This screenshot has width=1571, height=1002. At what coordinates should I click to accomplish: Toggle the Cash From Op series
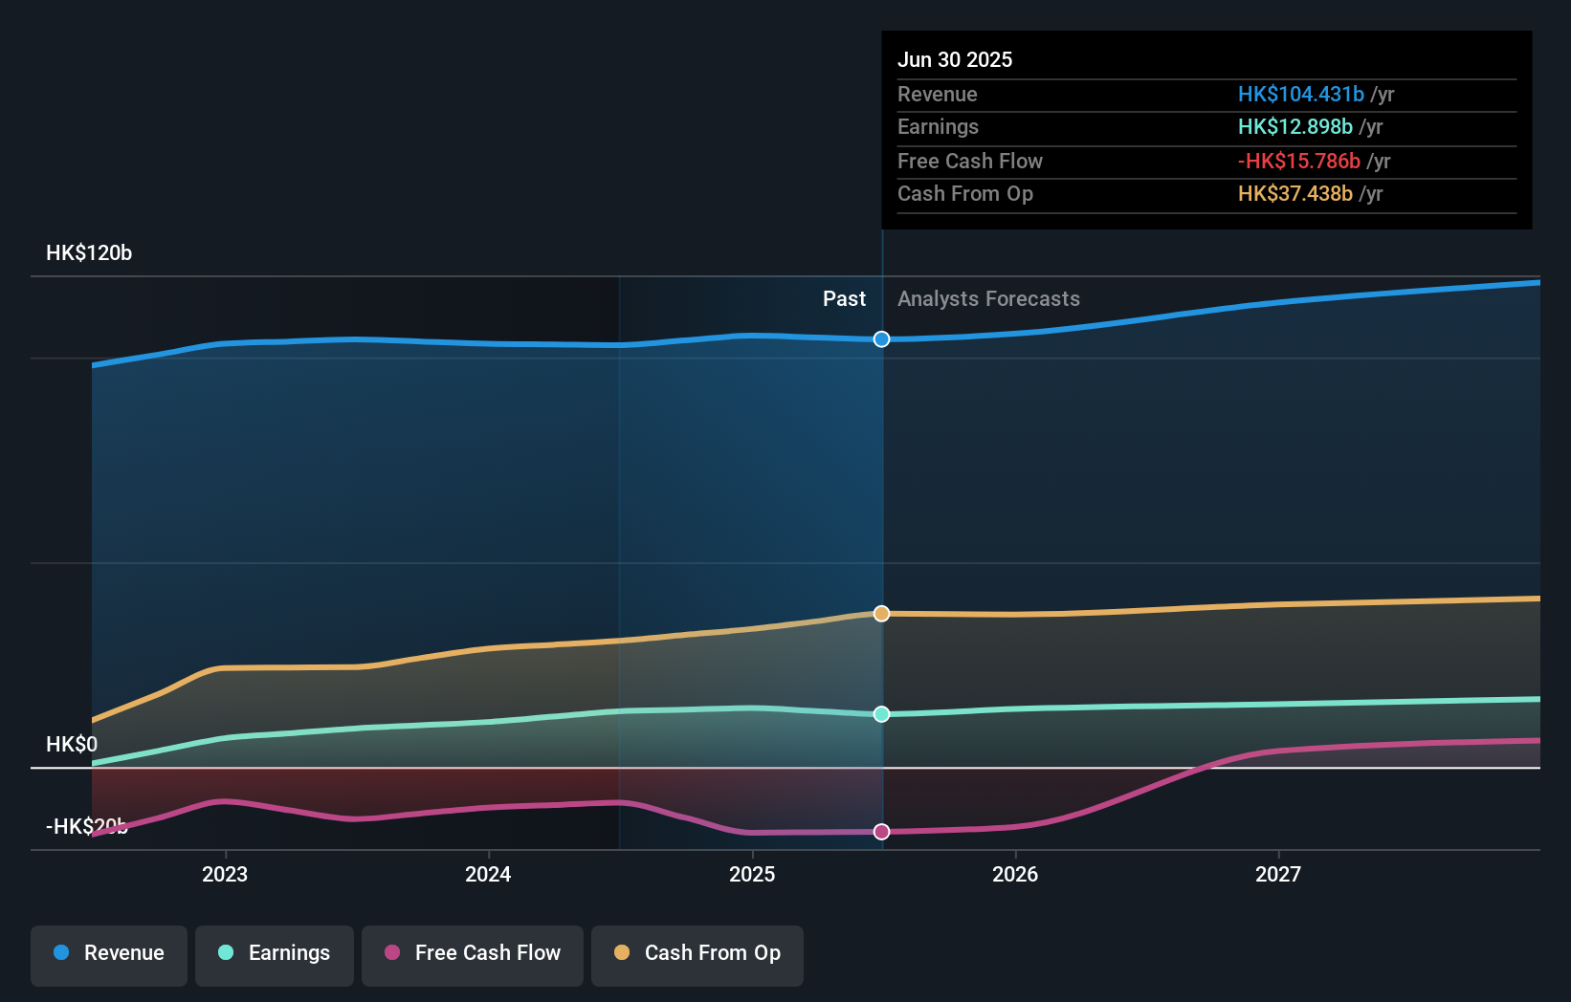tap(697, 954)
